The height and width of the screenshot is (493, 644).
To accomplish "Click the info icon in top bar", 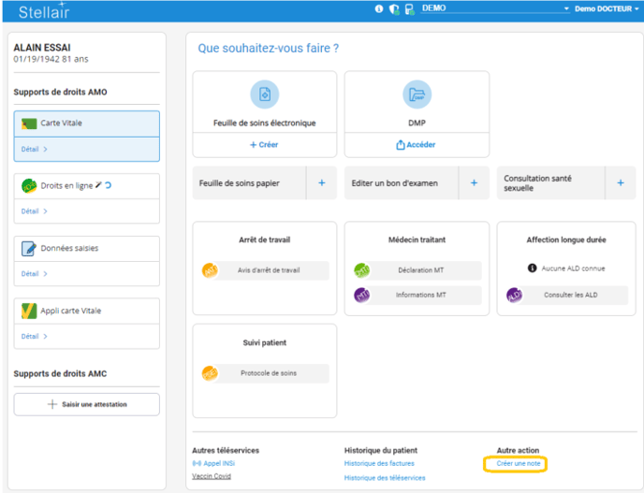I will [379, 8].
